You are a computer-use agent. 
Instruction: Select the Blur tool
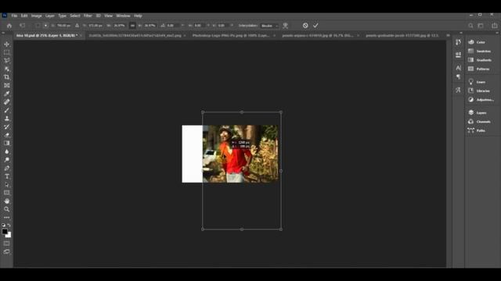tap(7, 151)
